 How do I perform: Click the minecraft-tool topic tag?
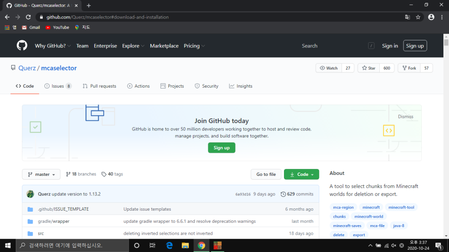tap(401, 207)
